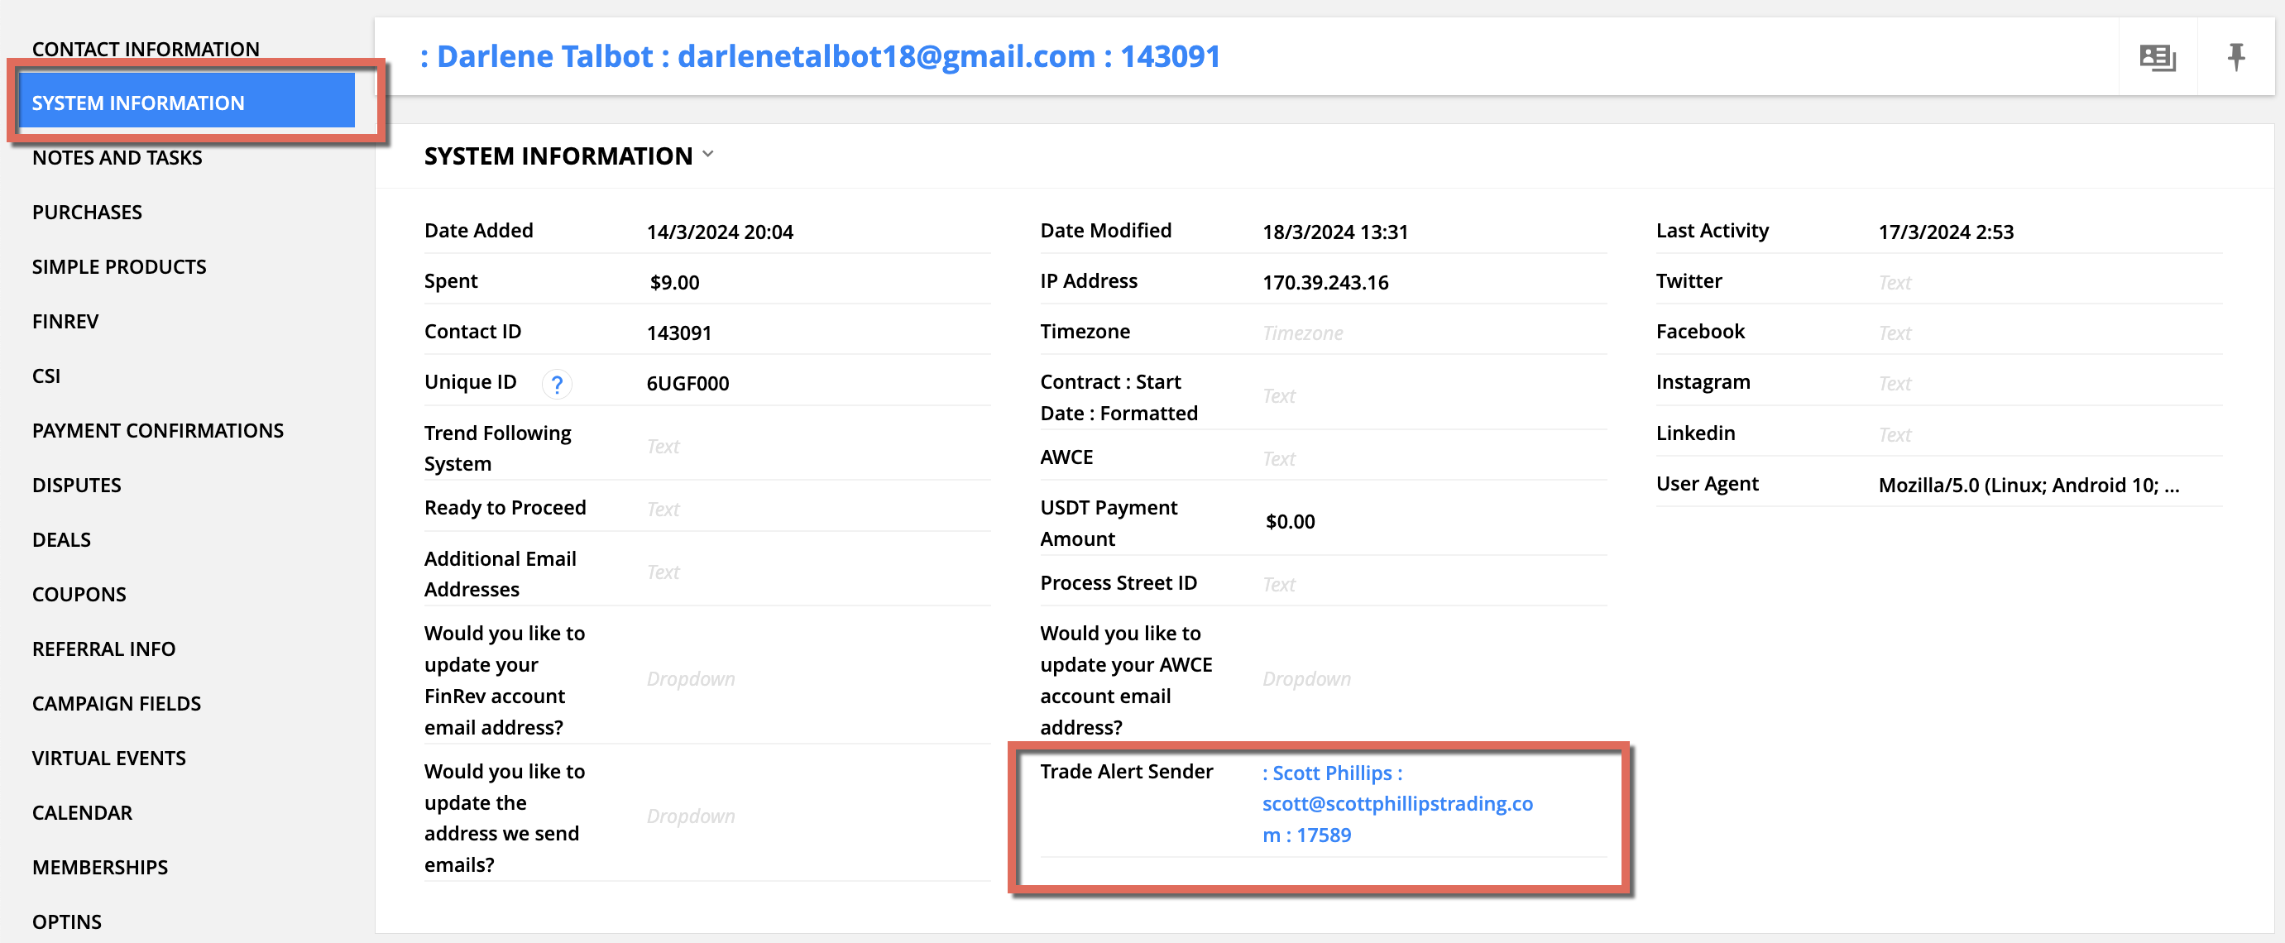
Task: Click the pin icon in header
Action: click(2235, 58)
